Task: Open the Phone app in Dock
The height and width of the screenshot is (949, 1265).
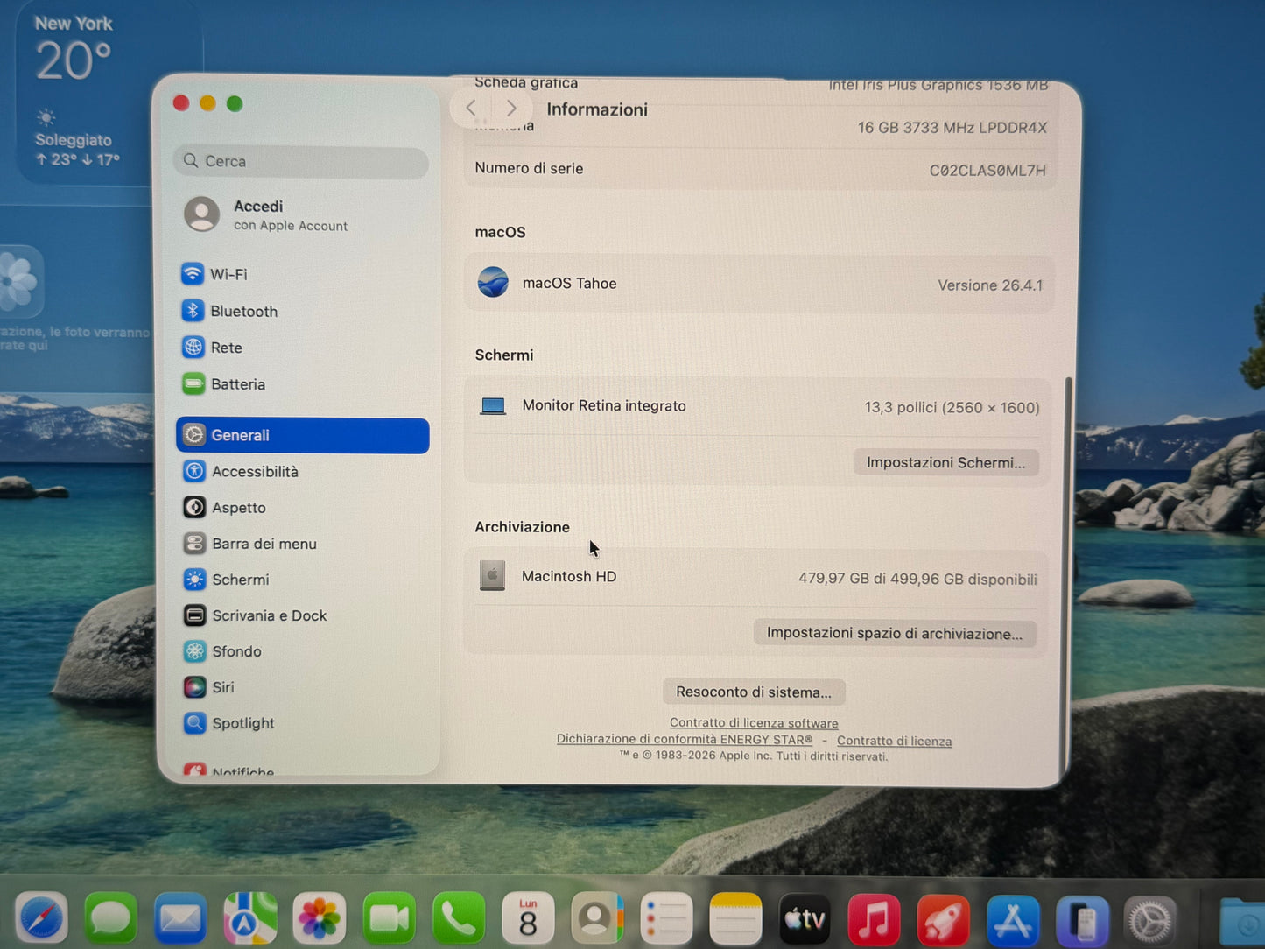Action: 458,918
